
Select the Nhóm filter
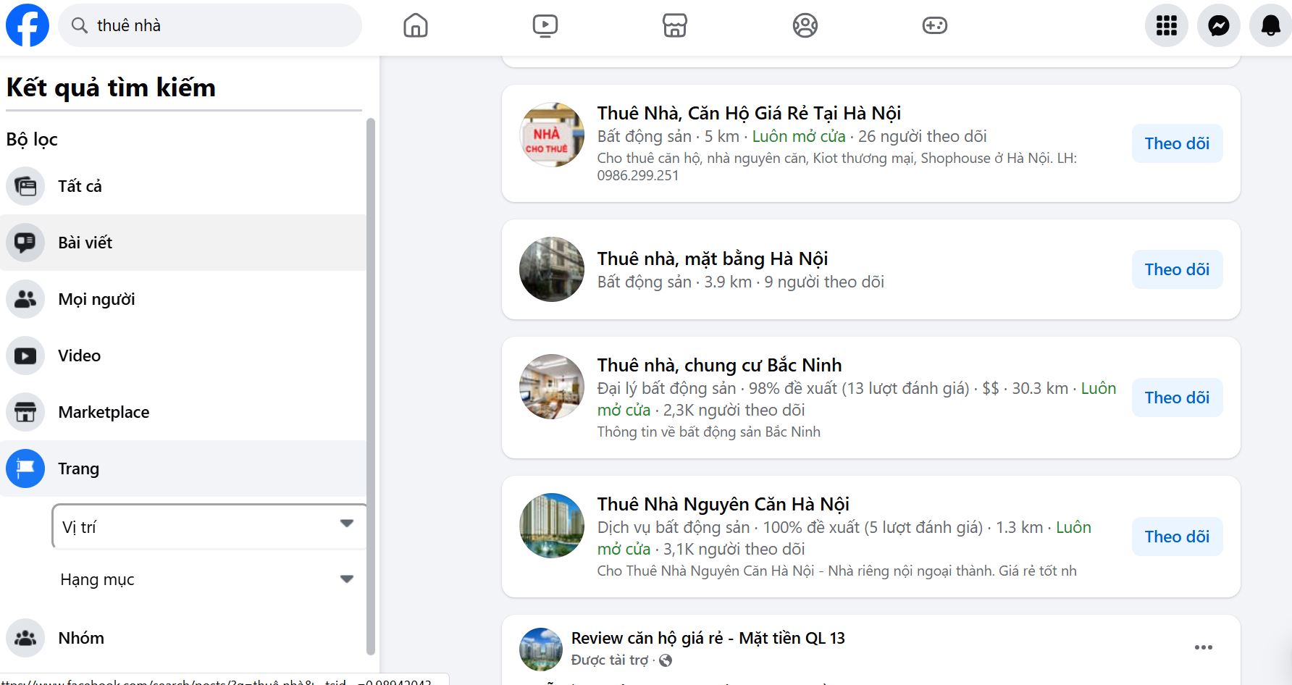(x=81, y=638)
